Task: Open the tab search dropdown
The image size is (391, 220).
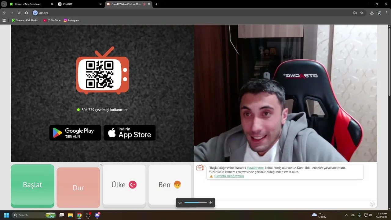Action: coord(4,4)
